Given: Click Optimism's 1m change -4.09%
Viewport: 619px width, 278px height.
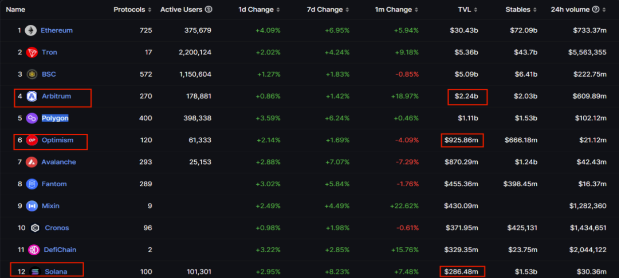Looking at the screenshot, I should 408,140.
